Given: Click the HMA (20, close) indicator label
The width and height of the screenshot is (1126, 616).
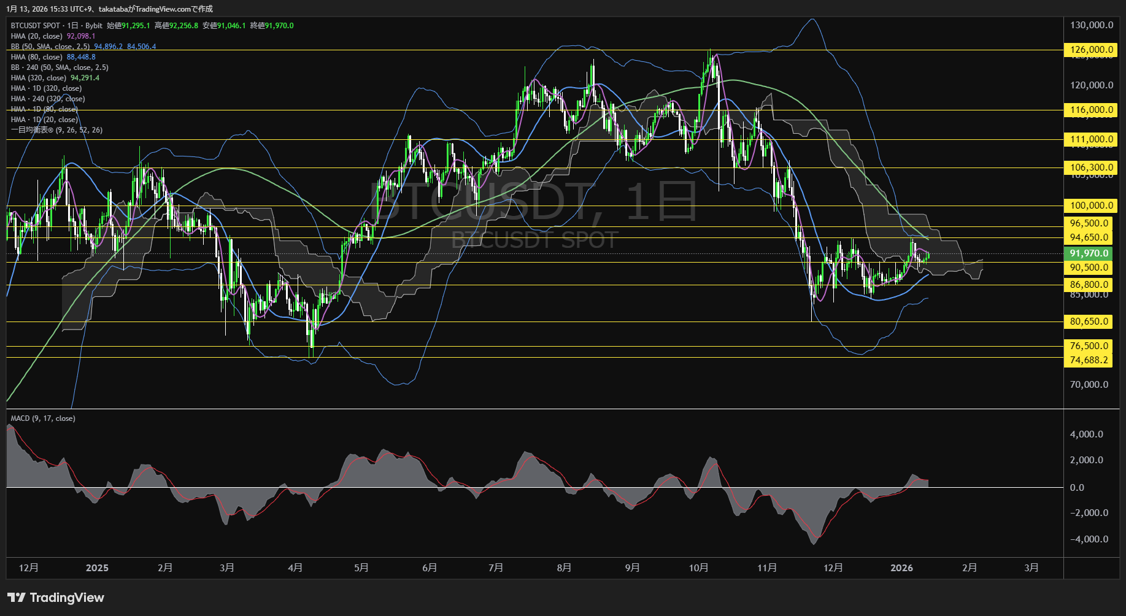Looking at the screenshot, I should point(37,36).
